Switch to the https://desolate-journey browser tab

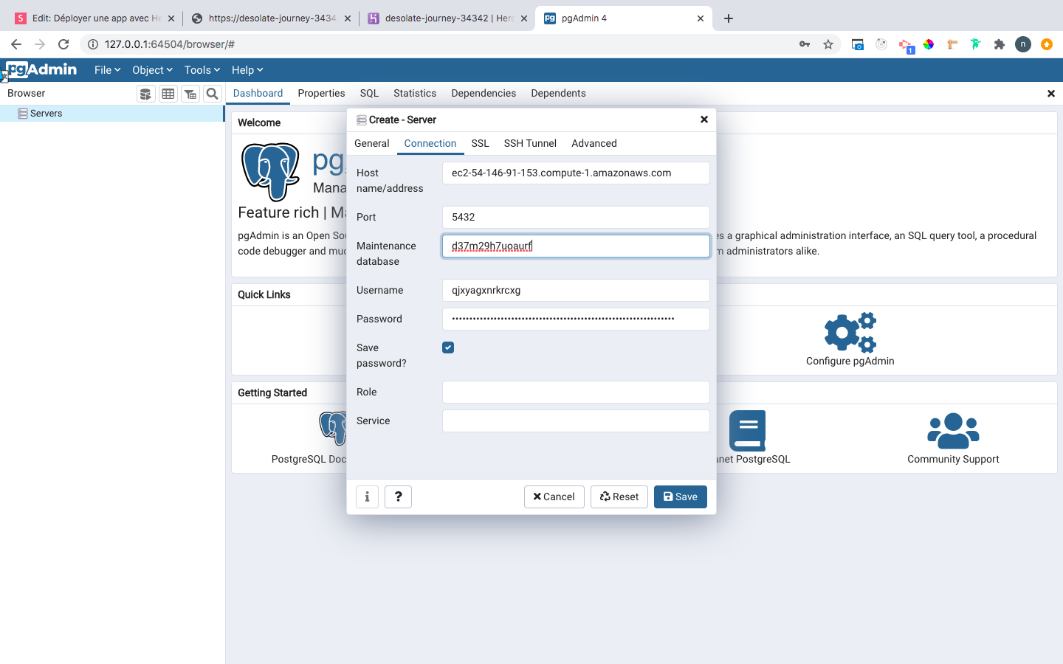270,18
